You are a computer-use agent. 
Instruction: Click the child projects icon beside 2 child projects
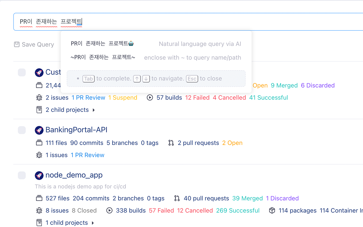(x=39, y=110)
